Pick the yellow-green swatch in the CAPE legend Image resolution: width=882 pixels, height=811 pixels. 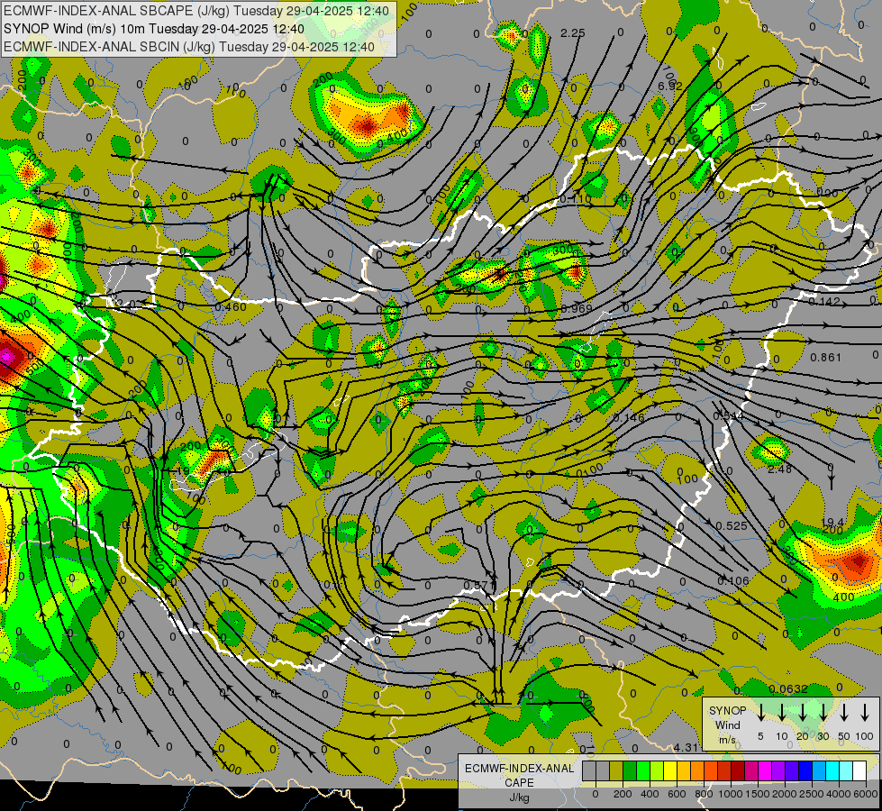[x=657, y=770]
